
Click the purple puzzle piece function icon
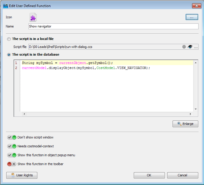(x=33, y=17)
